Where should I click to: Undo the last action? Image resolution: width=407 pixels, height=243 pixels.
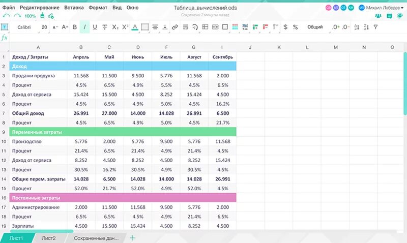coord(6,16)
